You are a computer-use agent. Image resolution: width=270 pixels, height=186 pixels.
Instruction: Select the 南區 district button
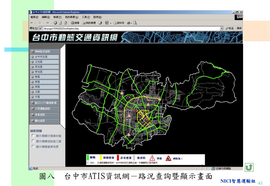click(44, 82)
